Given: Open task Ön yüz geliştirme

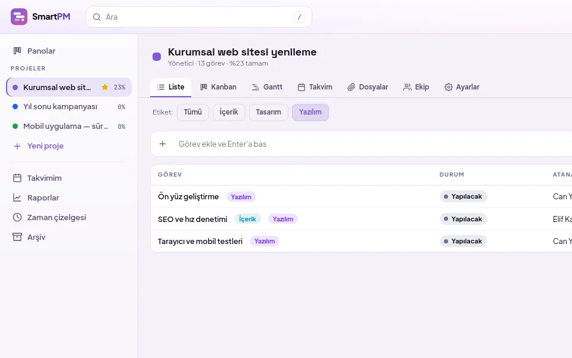Looking at the screenshot, I should pos(188,196).
